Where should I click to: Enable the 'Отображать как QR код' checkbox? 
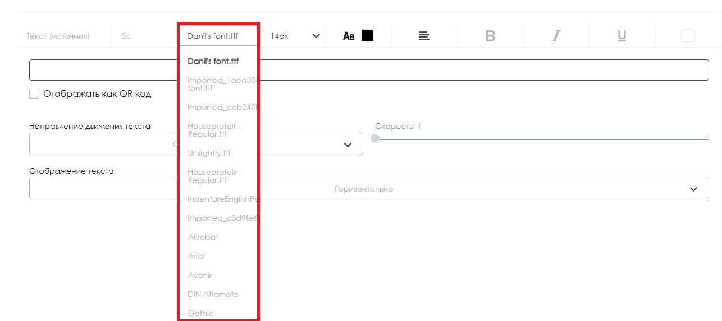[x=35, y=94]
